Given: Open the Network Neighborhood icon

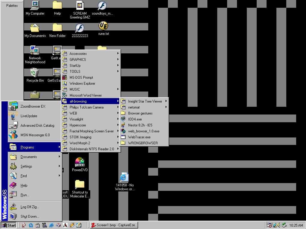Looking at the screenshot, I should click(x=35, y=50).
